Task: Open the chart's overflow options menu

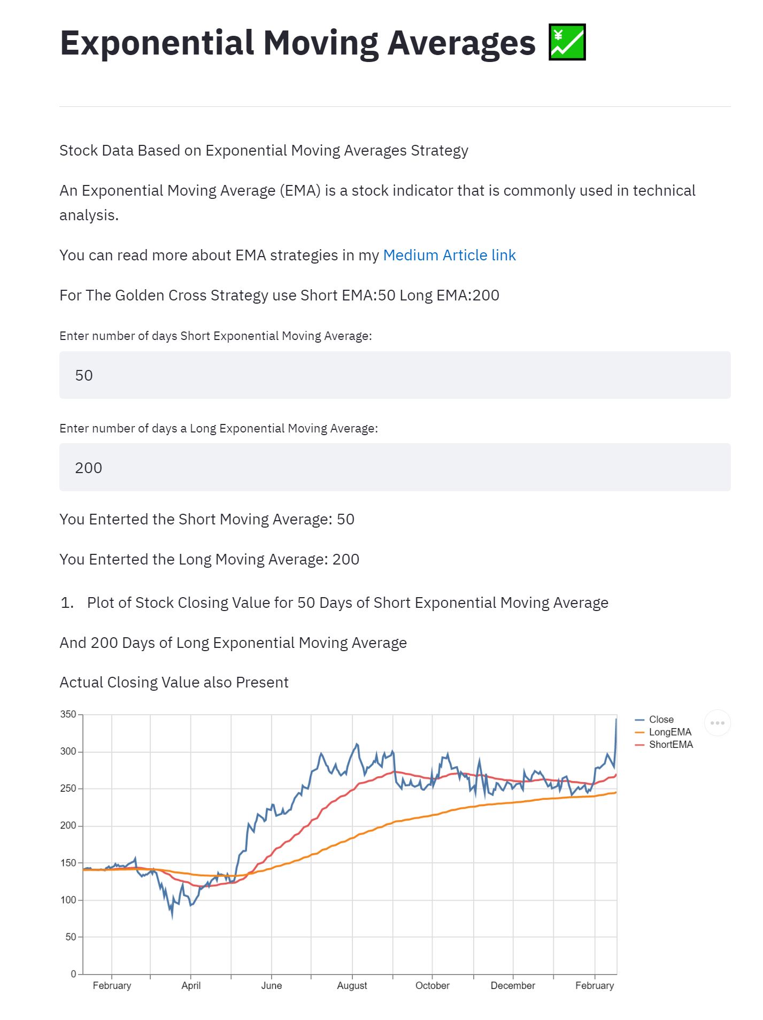Action: click(x=718, y=722)
